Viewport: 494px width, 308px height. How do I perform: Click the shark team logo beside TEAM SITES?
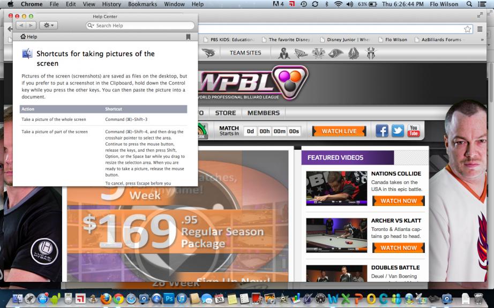tap(208, 53)
